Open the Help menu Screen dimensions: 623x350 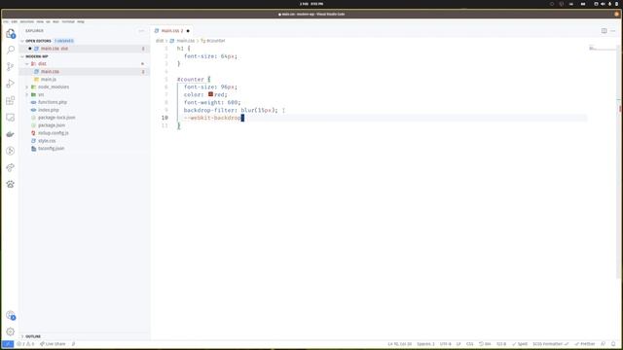81,21
